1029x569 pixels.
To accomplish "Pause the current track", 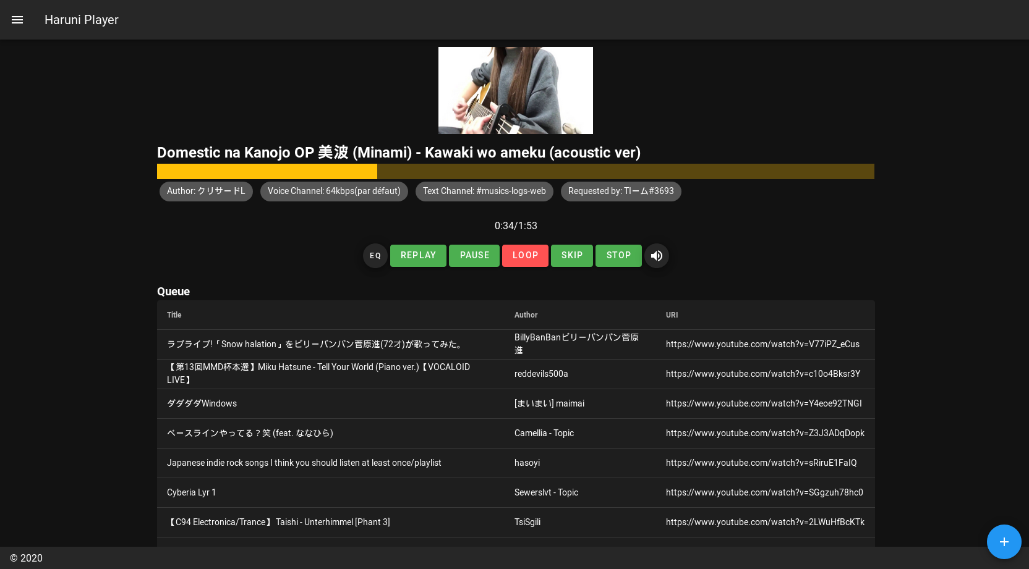I will [474, 256].
